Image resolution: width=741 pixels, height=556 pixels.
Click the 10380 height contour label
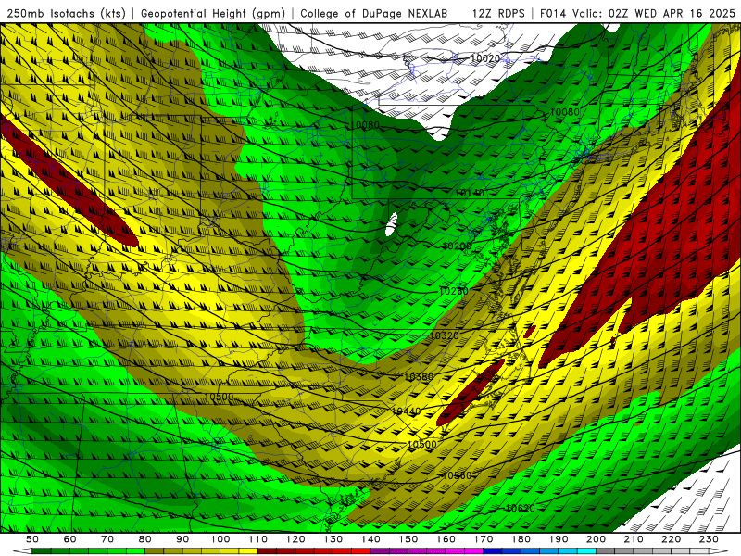point(419,377)
